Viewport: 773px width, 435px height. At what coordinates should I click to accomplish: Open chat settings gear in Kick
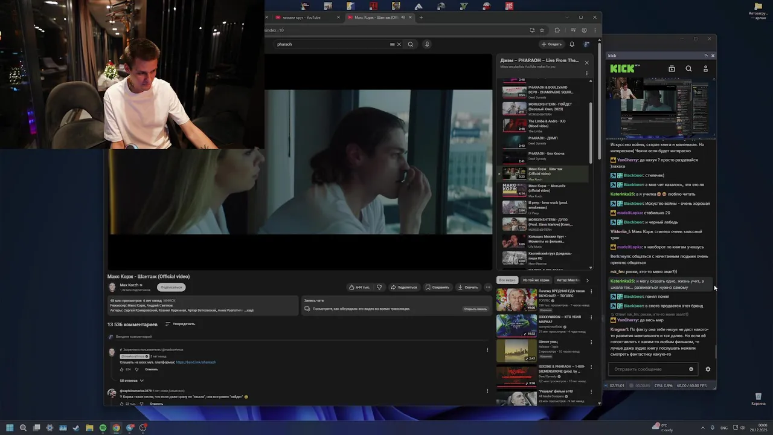(708, 369)
